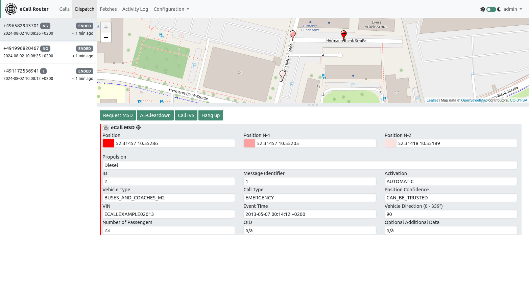Click the bright red map marker
The height and width of the screenshot is (307, 529).
[x=343, y=35]
